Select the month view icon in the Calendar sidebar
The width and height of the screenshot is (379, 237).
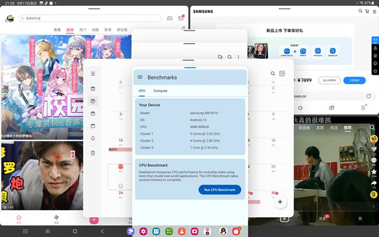[93, 101]
